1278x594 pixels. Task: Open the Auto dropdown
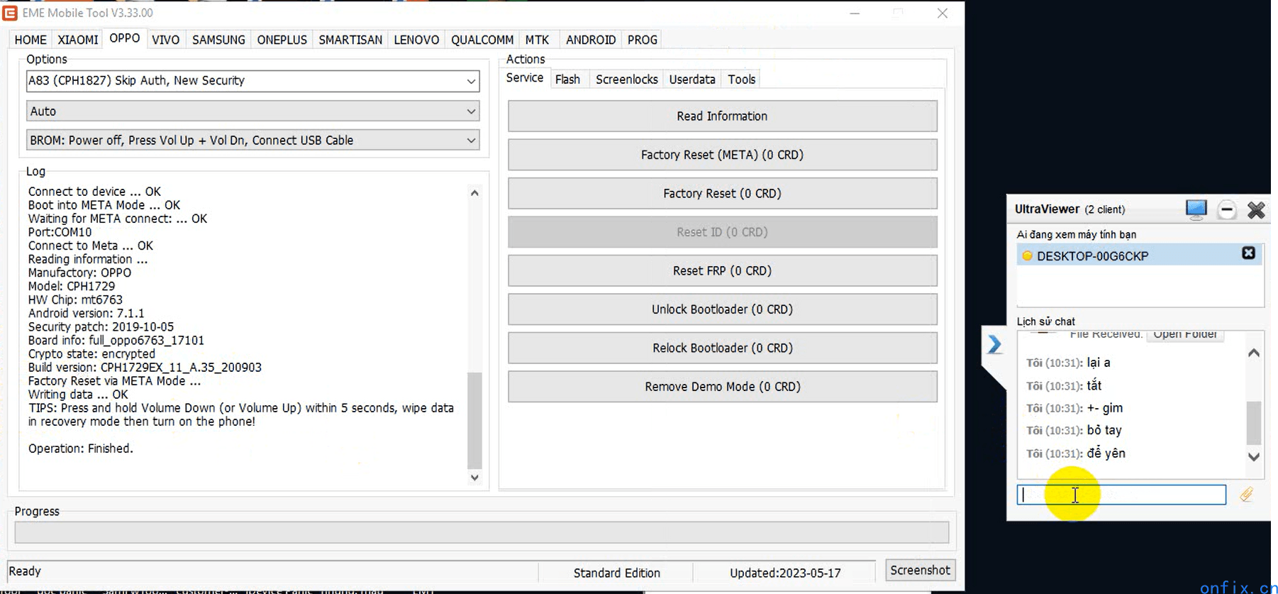coord(252,111)
